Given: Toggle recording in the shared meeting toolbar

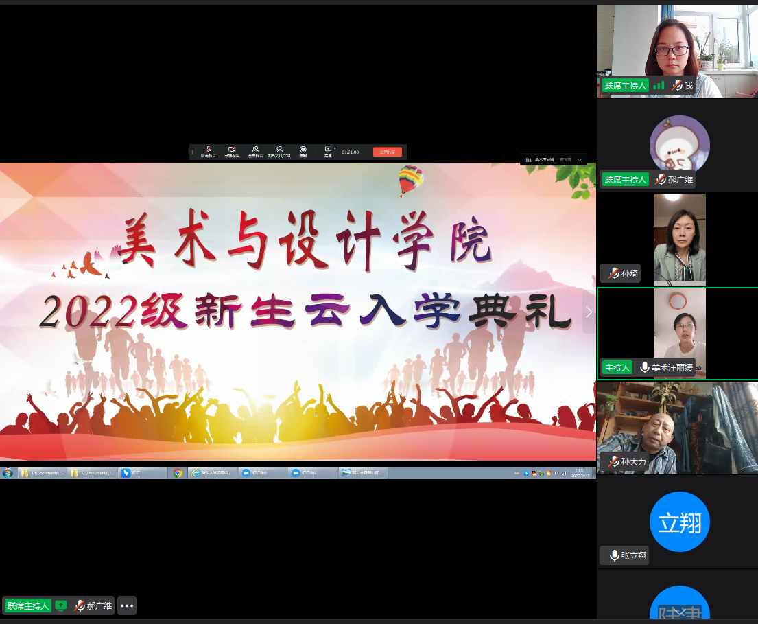Looking at the screenshot, I should [x=303, y=151].
